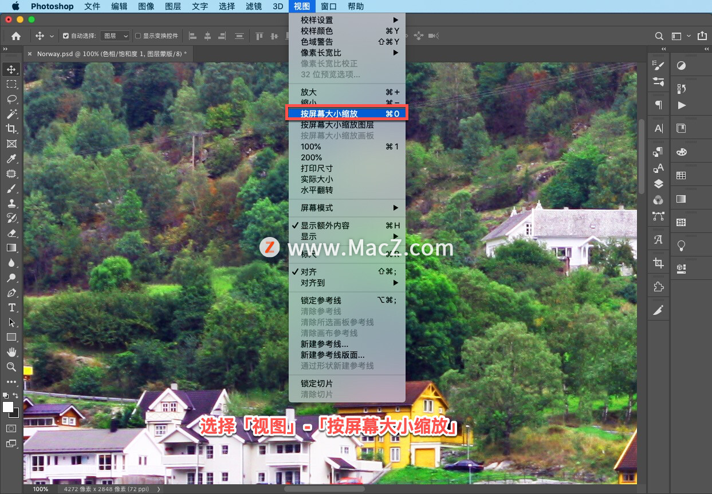712x494 pixels.
Task: Open the status bar info arrow
Action: 159,489
